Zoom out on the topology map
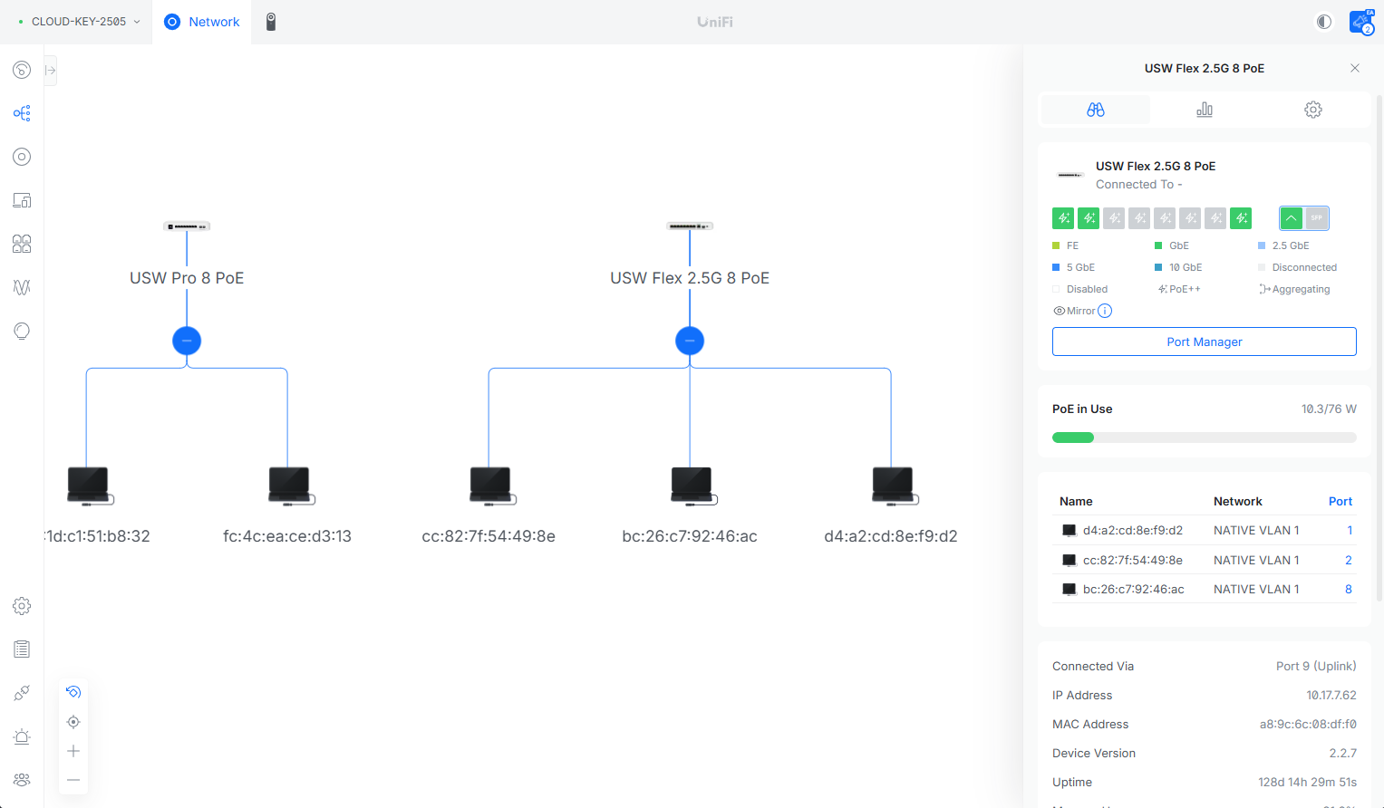The width and height of the screenshot is (1384, 808). click(x=73, y=780)
